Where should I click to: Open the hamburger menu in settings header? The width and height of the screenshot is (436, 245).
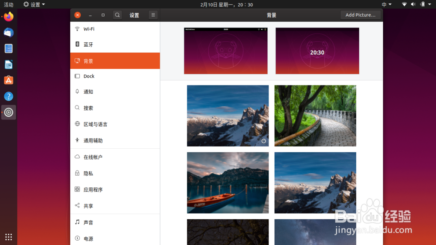[x=153, y=15]
